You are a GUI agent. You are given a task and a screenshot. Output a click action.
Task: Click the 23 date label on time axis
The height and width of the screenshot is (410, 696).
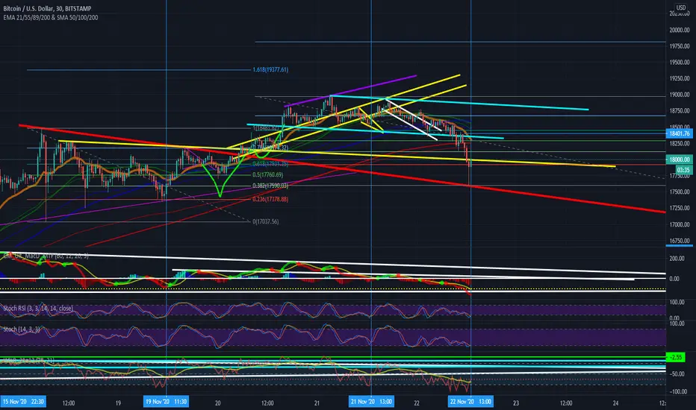[516, 403]
